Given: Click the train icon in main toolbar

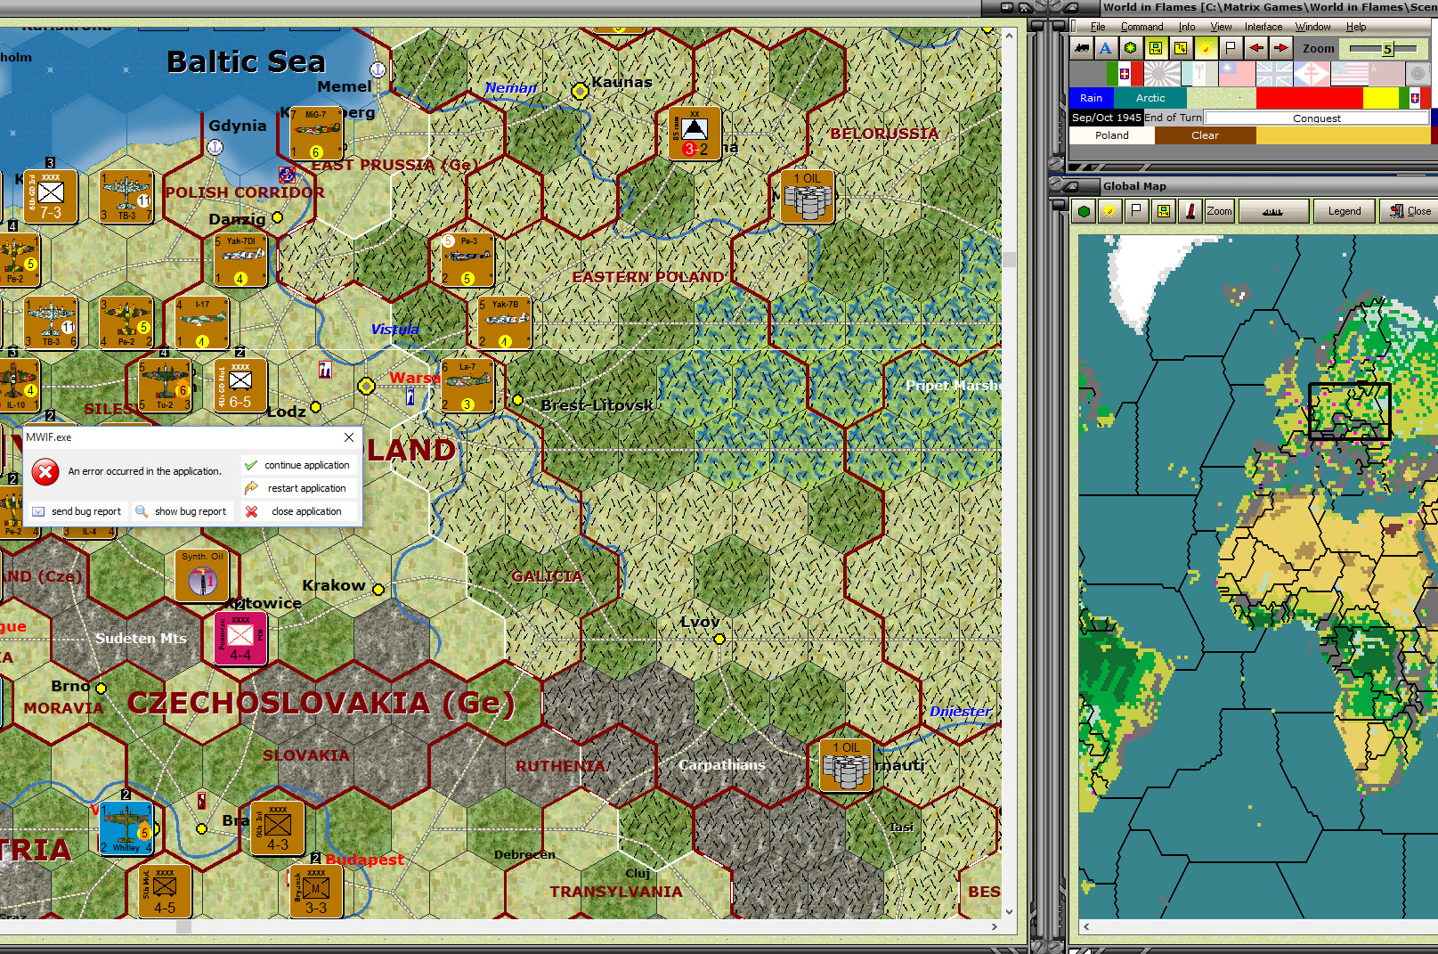Looking at the screenshot, I should coord(1082,48).
